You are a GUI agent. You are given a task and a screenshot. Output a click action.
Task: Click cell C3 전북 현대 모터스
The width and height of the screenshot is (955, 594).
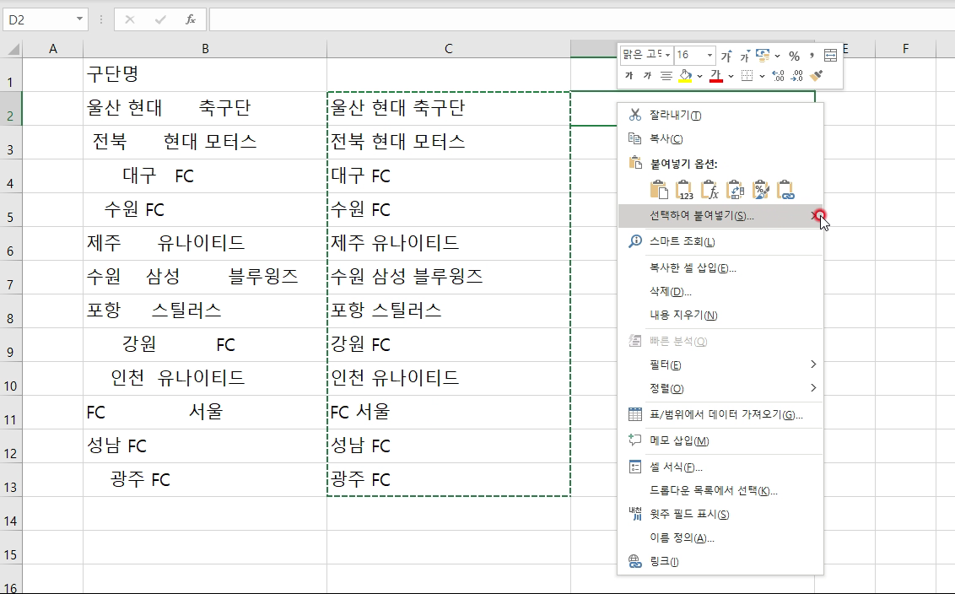(x=449, y=143)
